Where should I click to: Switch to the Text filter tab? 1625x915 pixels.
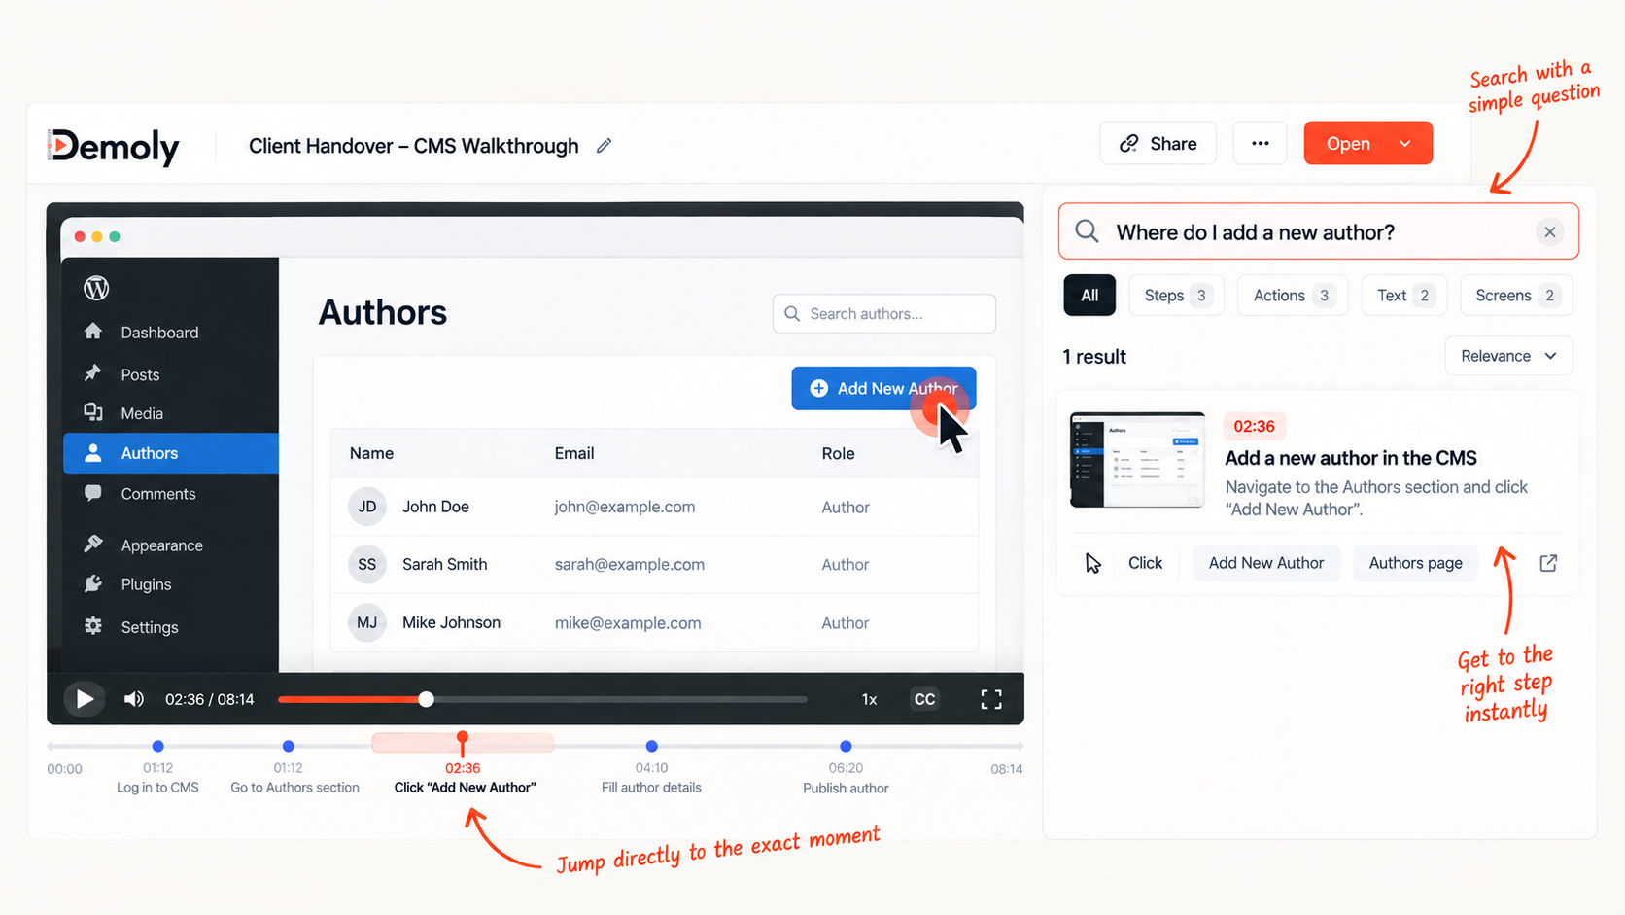pyautogui.click(x=1404, y=296)
